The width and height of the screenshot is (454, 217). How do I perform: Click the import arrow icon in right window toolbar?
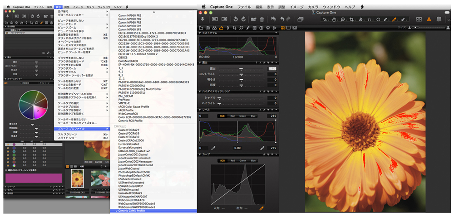[x=202, y=19]
